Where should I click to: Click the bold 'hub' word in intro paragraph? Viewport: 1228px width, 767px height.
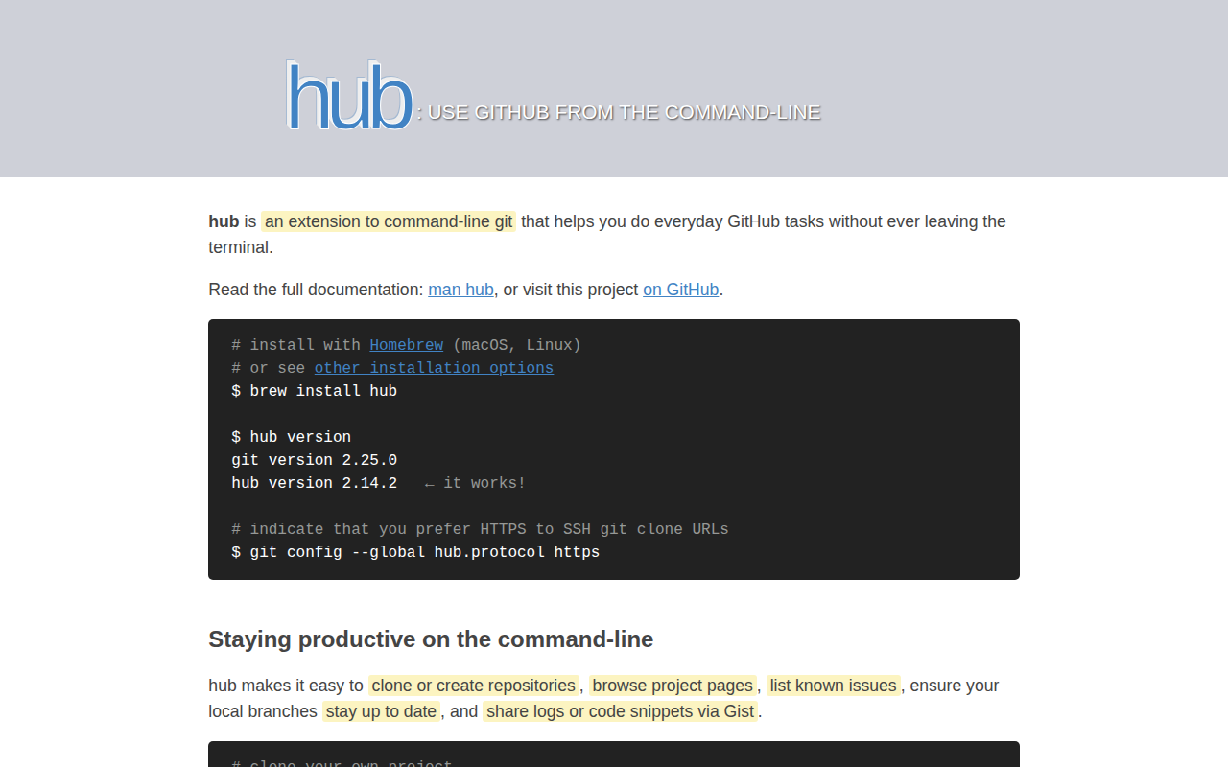224,221
